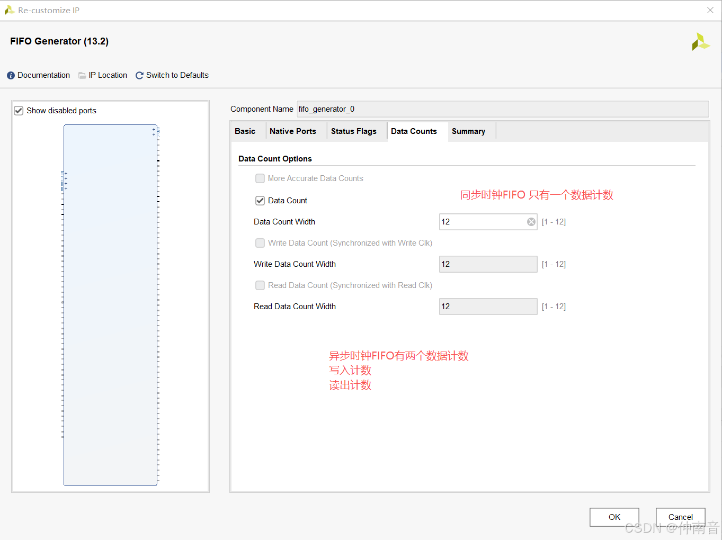Toggle Write Data Count synchronized checkbox
The width and height of the screenshot is (722, 540).
(x=260, y=243)
